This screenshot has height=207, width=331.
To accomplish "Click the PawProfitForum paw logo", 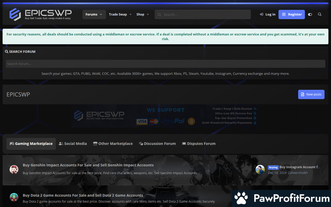I will tap(241, 198).
